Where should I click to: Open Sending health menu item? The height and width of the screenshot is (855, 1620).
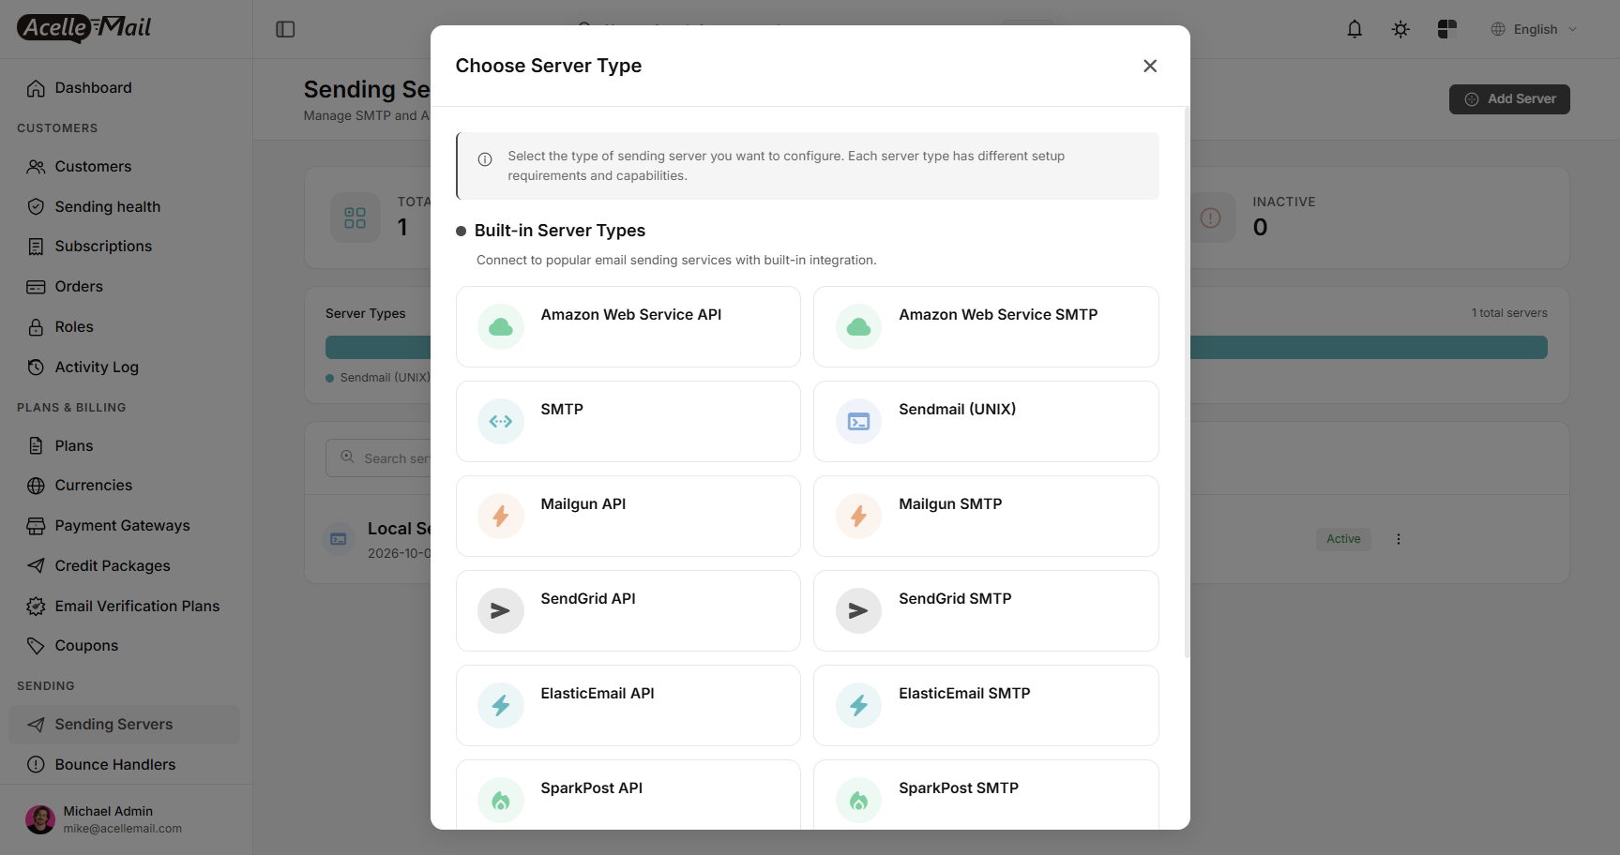click(125, 207)
